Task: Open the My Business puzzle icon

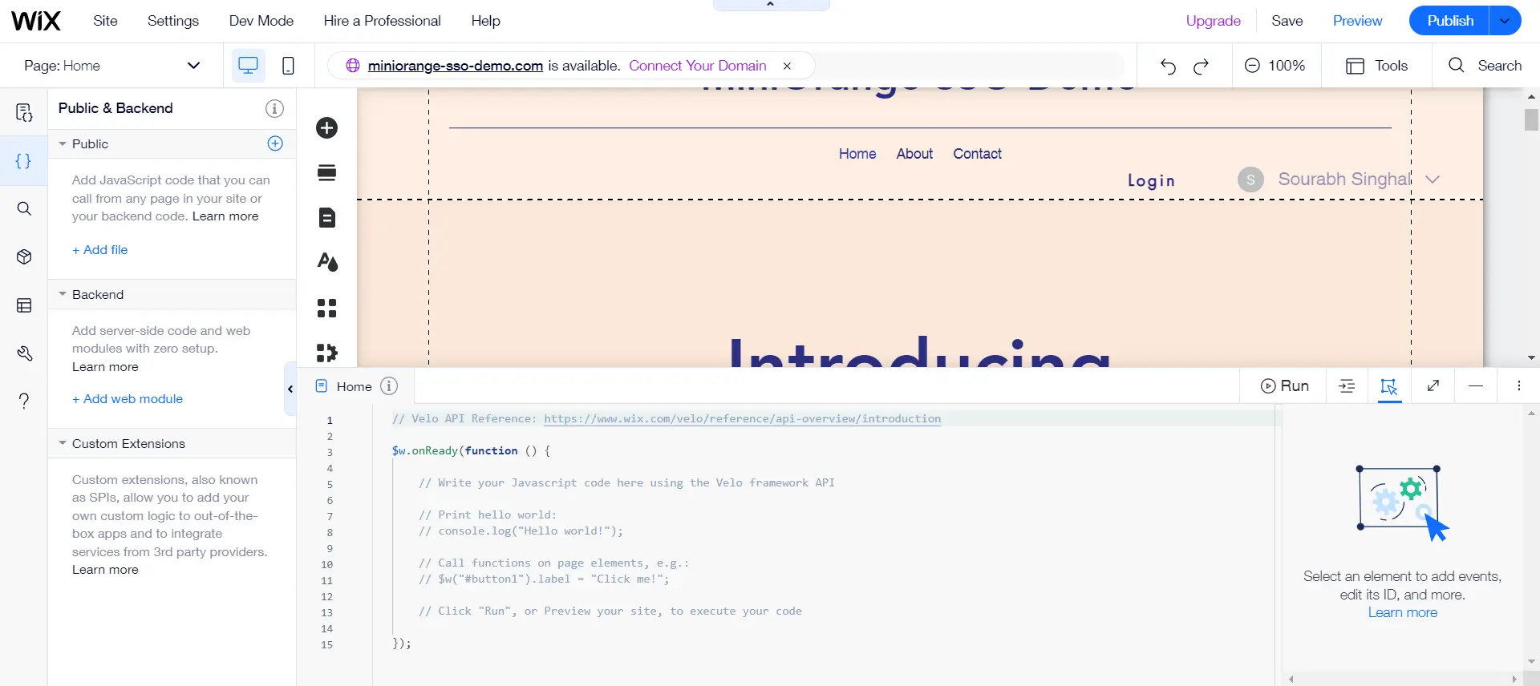Action: click(327, 353)
